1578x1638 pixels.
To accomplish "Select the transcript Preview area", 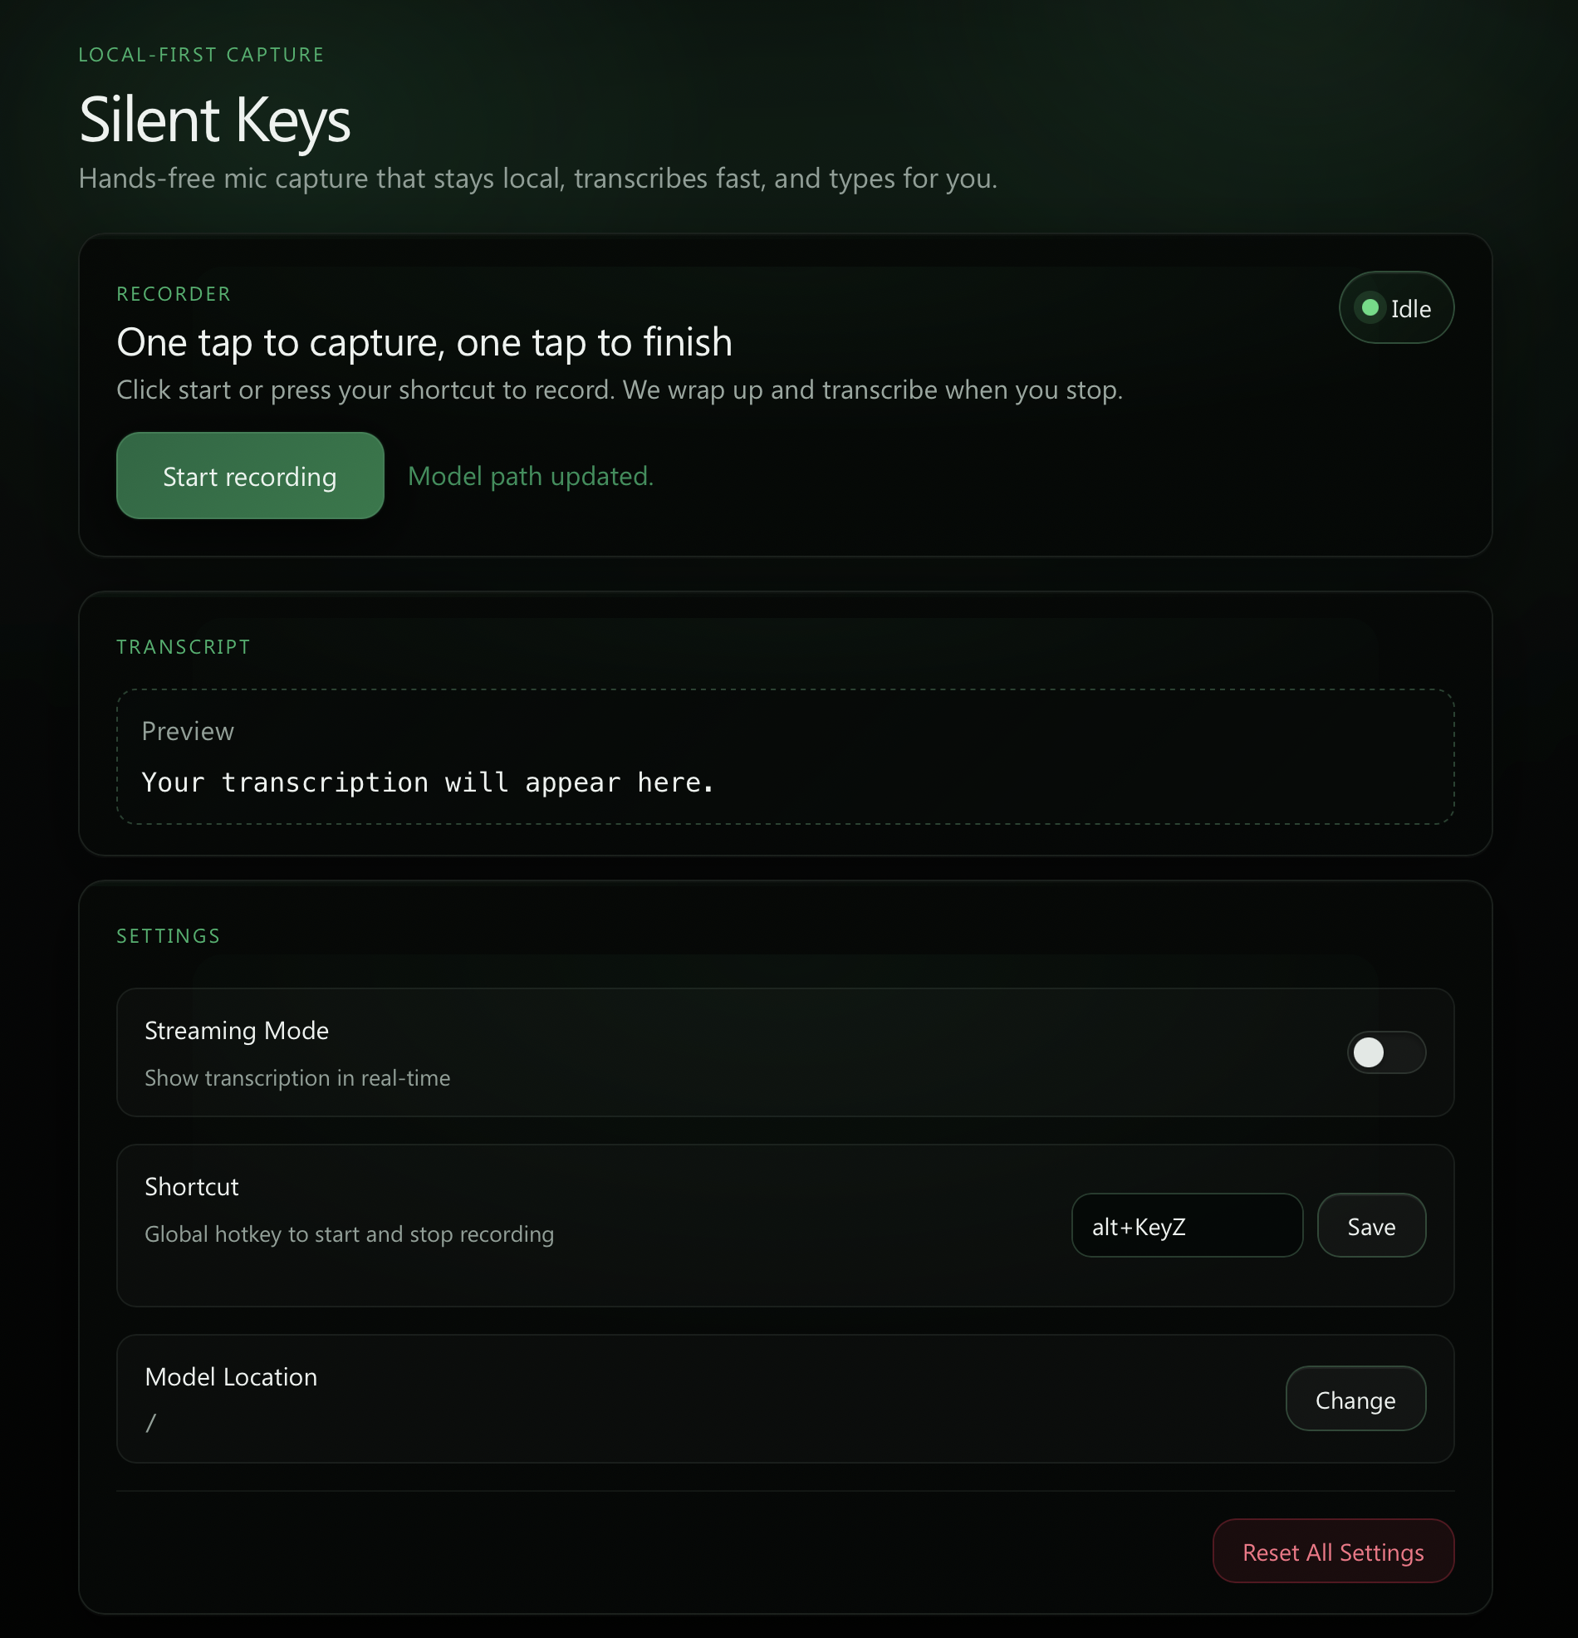I will (x=786, y=757).
